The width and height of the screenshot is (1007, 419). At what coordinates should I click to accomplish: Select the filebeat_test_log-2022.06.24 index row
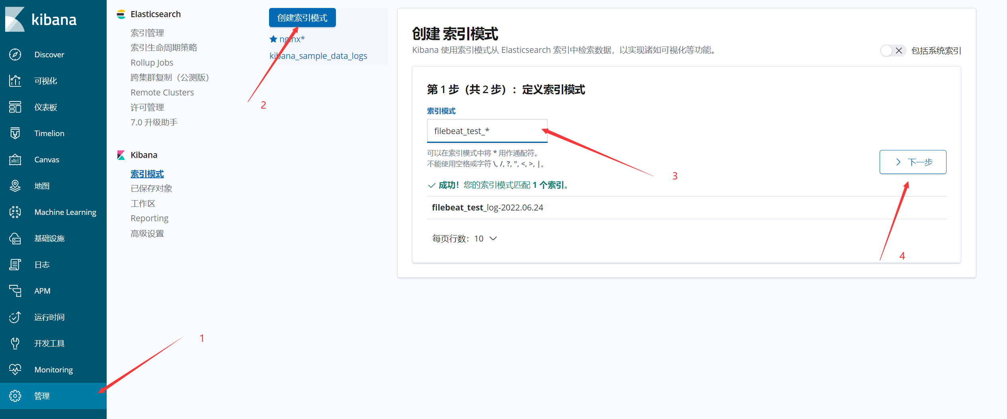[x=687, y=208]
